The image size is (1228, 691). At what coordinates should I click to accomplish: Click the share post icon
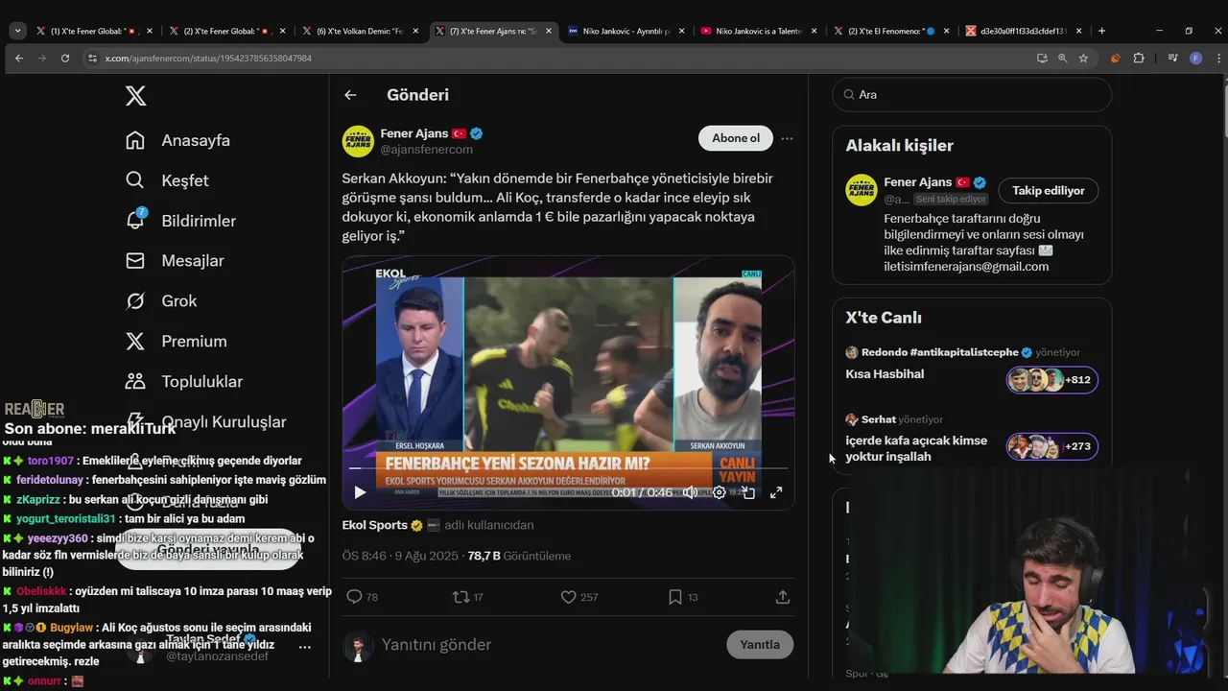pyautogui.click(x=783, y=597)
